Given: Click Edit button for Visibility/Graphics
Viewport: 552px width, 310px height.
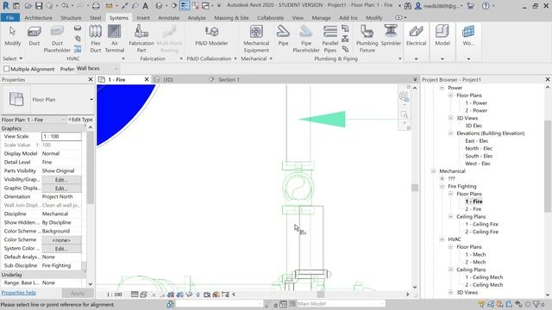Looking at the screenshot, I should 61,180.
